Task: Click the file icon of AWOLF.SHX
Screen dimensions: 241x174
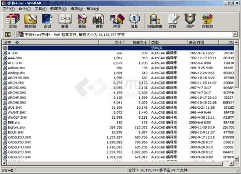Action: (x=5, y=117)
